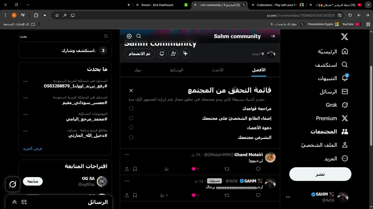The image size is (373, 209).
Task: Bookmark Ghand Motairi's post
Action: (135, 169)
